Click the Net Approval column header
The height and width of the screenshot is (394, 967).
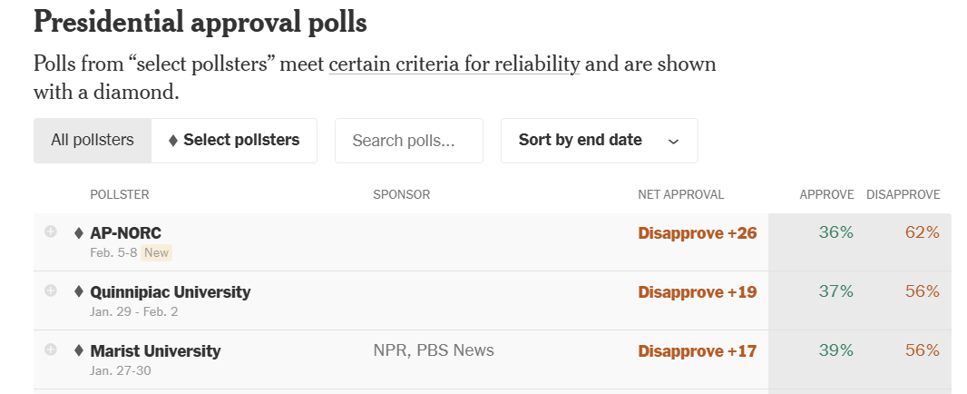pyautogui.click(x=680, y=194)
